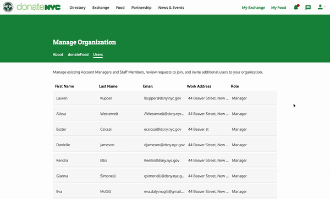Click work address in Kendra's row

click(x=208, y=161)
